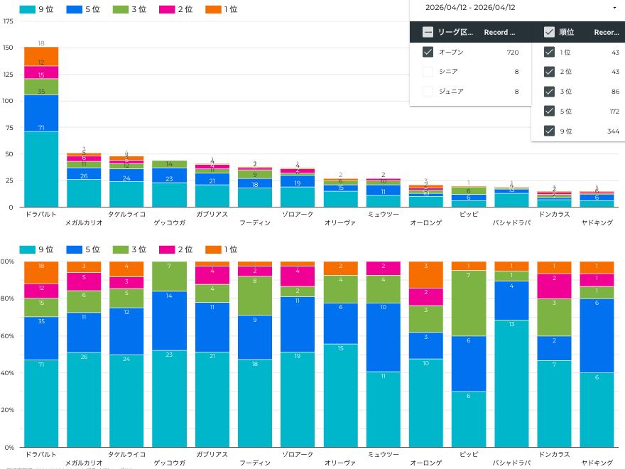Select ドラパルト teal 71 segment in top chart
625x469 pixels.
point(41,169)
